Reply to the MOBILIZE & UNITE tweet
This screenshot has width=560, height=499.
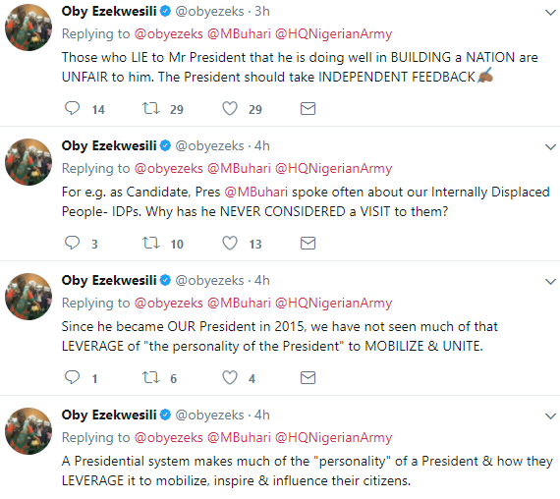(72, 377)
